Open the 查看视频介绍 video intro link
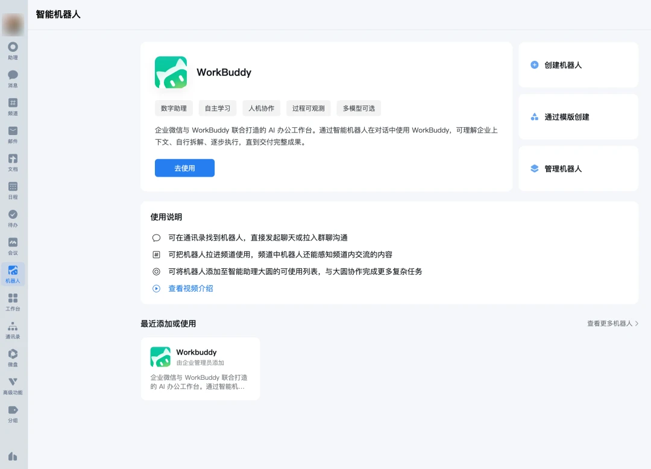This screenshot has width=651, height=469. pyautogui.click(x=190, y=289)
